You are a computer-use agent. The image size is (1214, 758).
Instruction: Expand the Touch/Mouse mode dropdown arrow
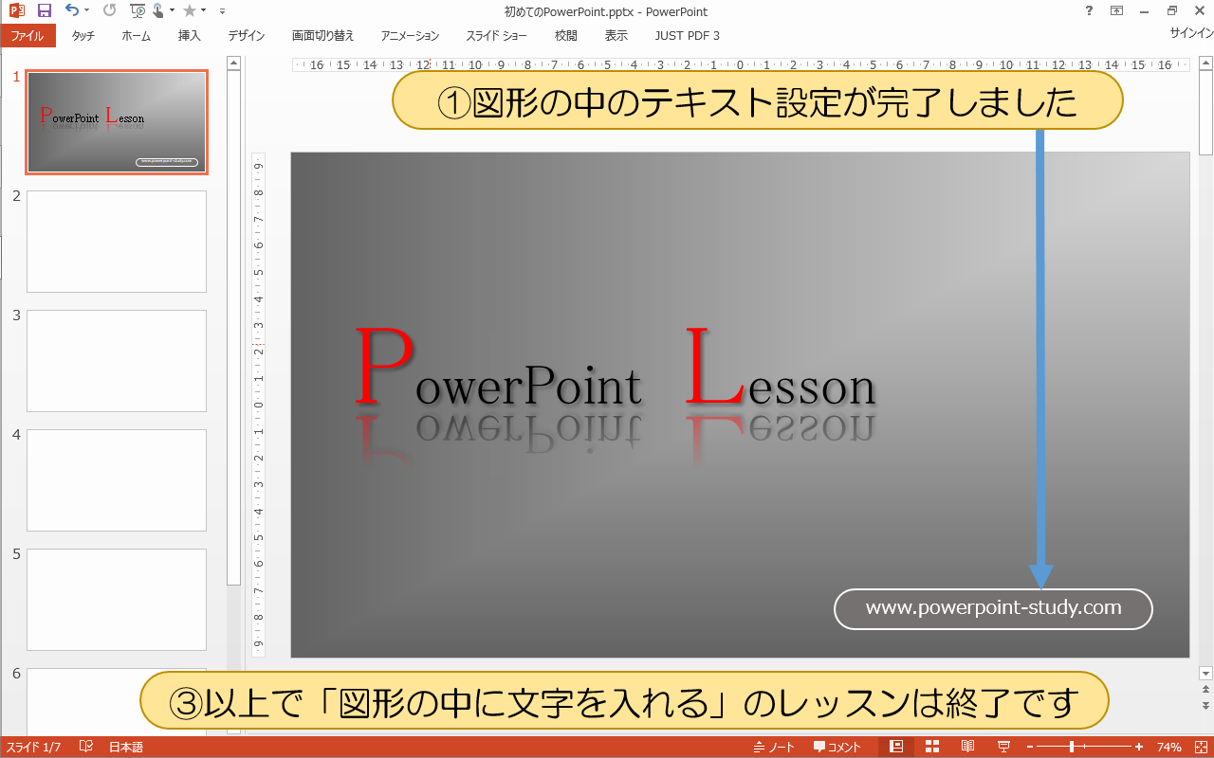(x=172, y=11)
